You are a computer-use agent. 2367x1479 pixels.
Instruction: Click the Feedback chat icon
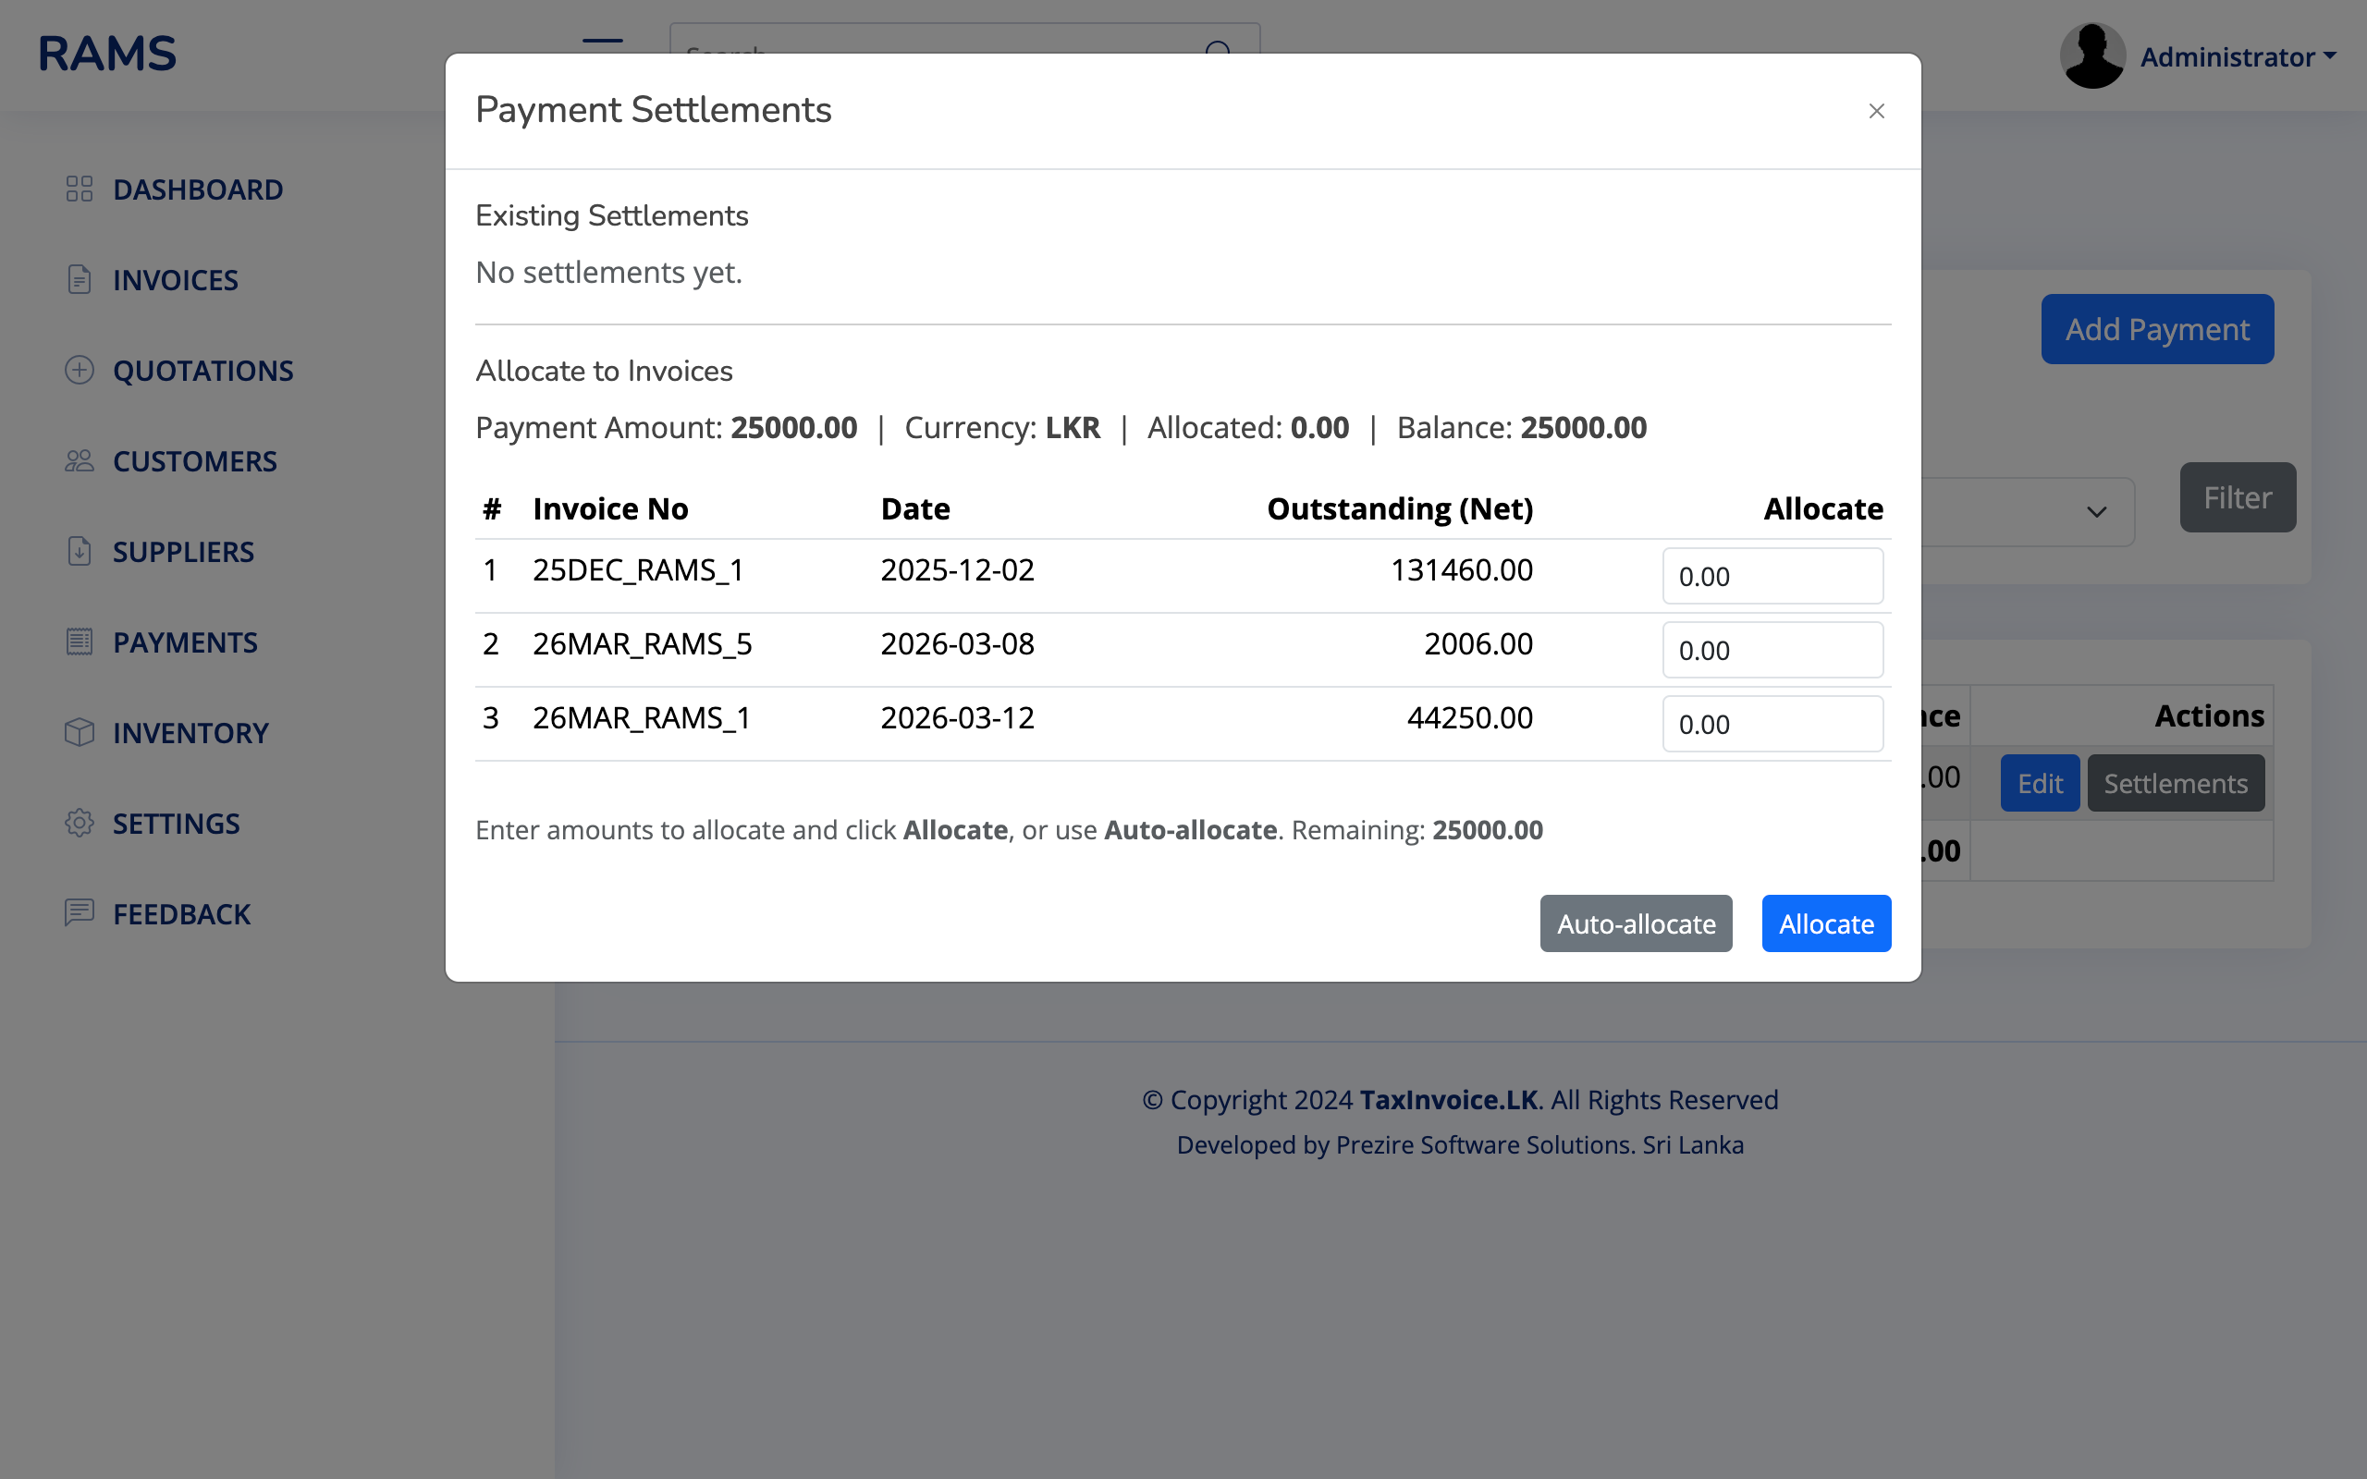80,912
